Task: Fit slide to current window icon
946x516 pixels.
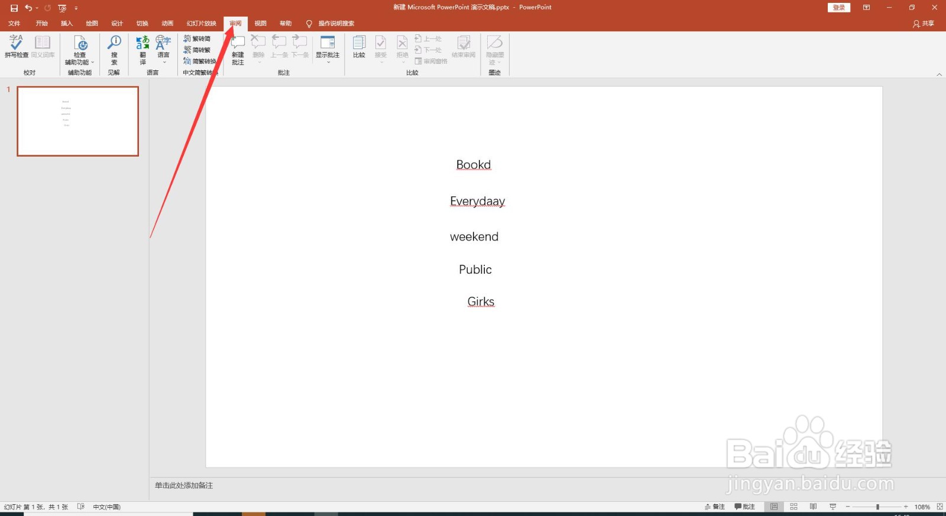Action: (x=939, y=507)
